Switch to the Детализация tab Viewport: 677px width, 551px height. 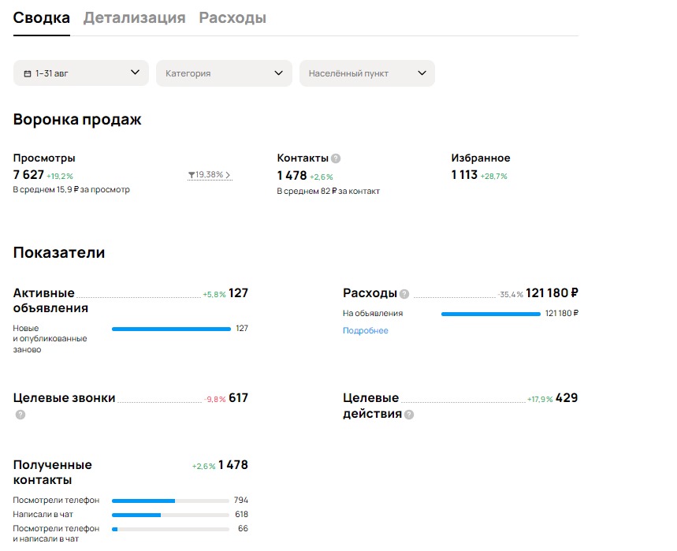pyautogui.click(x=134, y=18)
